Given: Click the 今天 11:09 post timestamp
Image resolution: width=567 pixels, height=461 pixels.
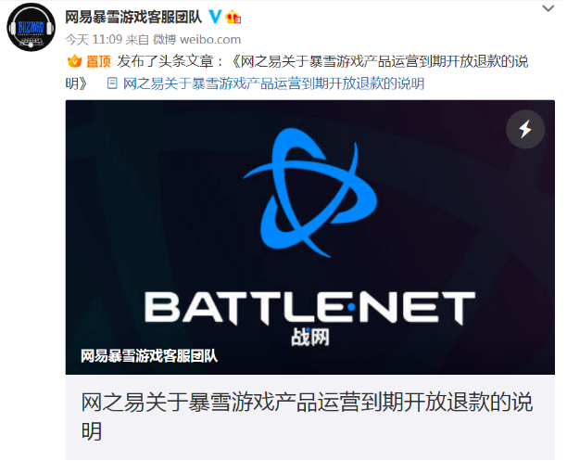Looking at the screenshot, I should tap(94, 40).
